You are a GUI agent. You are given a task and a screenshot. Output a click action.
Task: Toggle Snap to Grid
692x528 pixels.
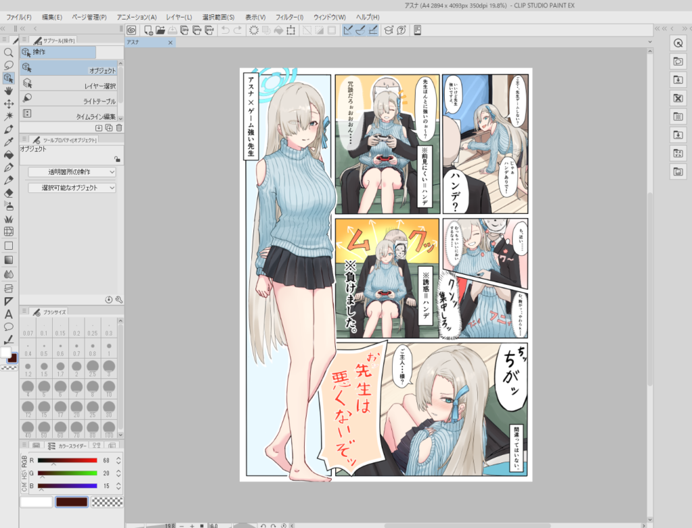(373, 30)
